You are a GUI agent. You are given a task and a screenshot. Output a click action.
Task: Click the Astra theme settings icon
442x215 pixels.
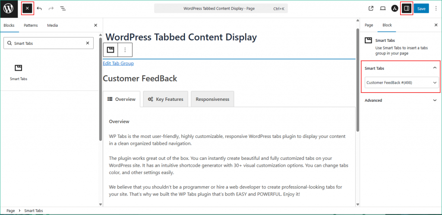pos(395,9)
